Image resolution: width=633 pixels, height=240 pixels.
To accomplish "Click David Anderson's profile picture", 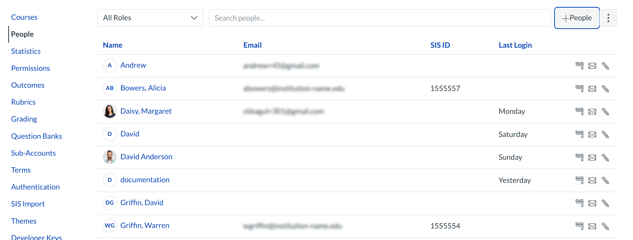I will point(110,157).
